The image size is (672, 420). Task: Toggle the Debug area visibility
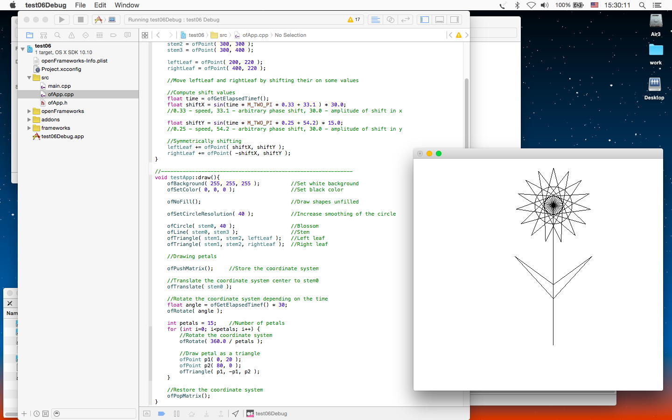439,20
